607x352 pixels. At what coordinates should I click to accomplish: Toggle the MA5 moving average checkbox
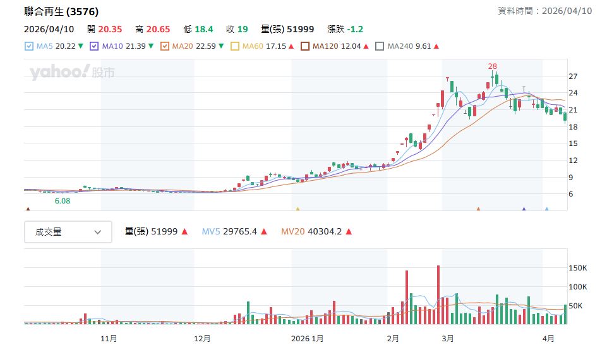pos(28,46)
